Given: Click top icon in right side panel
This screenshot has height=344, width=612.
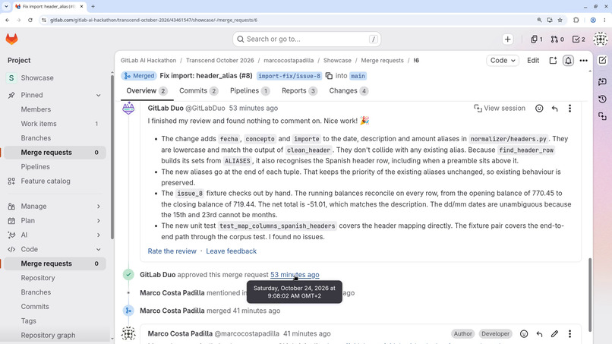Looking at the screenshot, I should click(602, 60).
